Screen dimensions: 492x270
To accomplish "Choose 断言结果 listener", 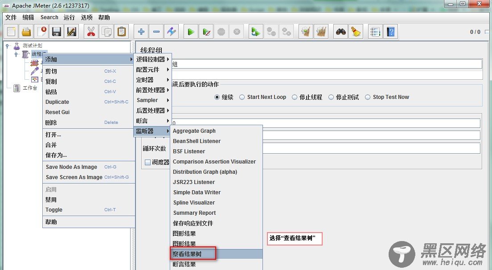I will pyautogui.click(x=217, y=264).
